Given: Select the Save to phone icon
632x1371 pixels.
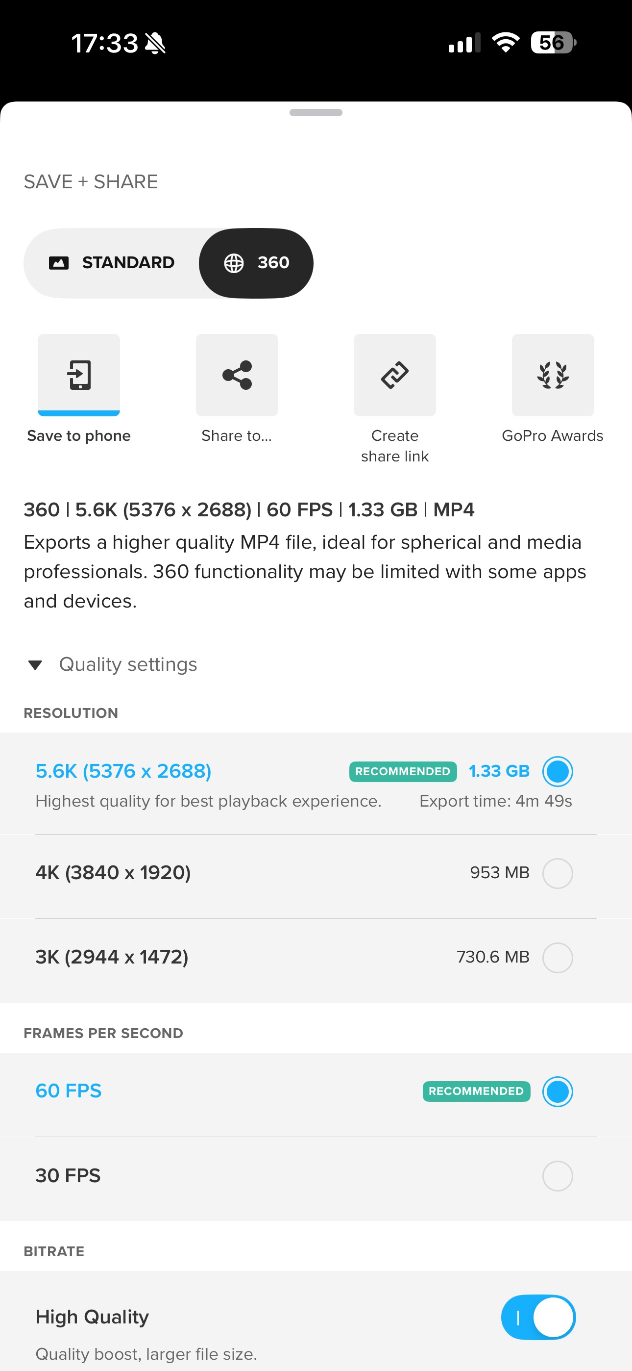Looking at the screenshot, I should tap(78, 375).
